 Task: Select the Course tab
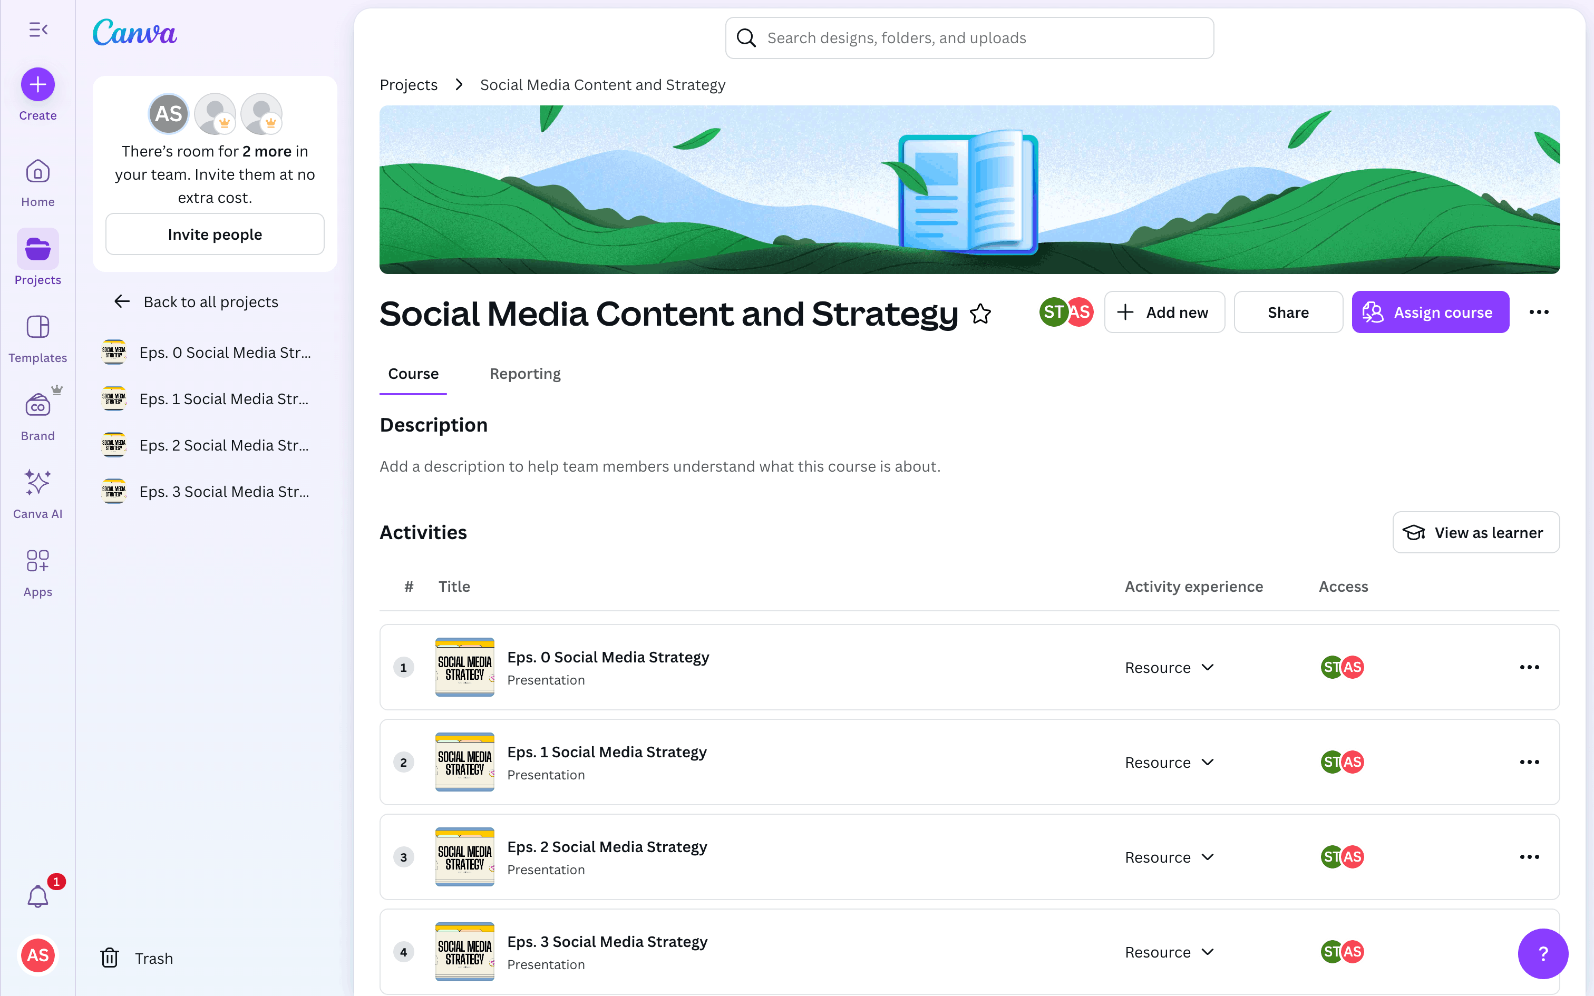pyautogui.click(x=413, y=374)
